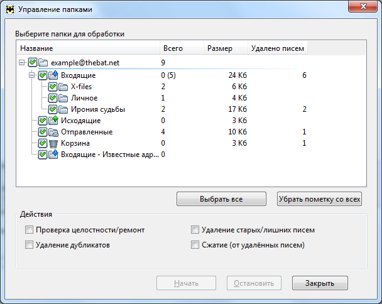Click the example@thebat.net account folder icon
Screen dimensions: 382x304
click(43, 63)
